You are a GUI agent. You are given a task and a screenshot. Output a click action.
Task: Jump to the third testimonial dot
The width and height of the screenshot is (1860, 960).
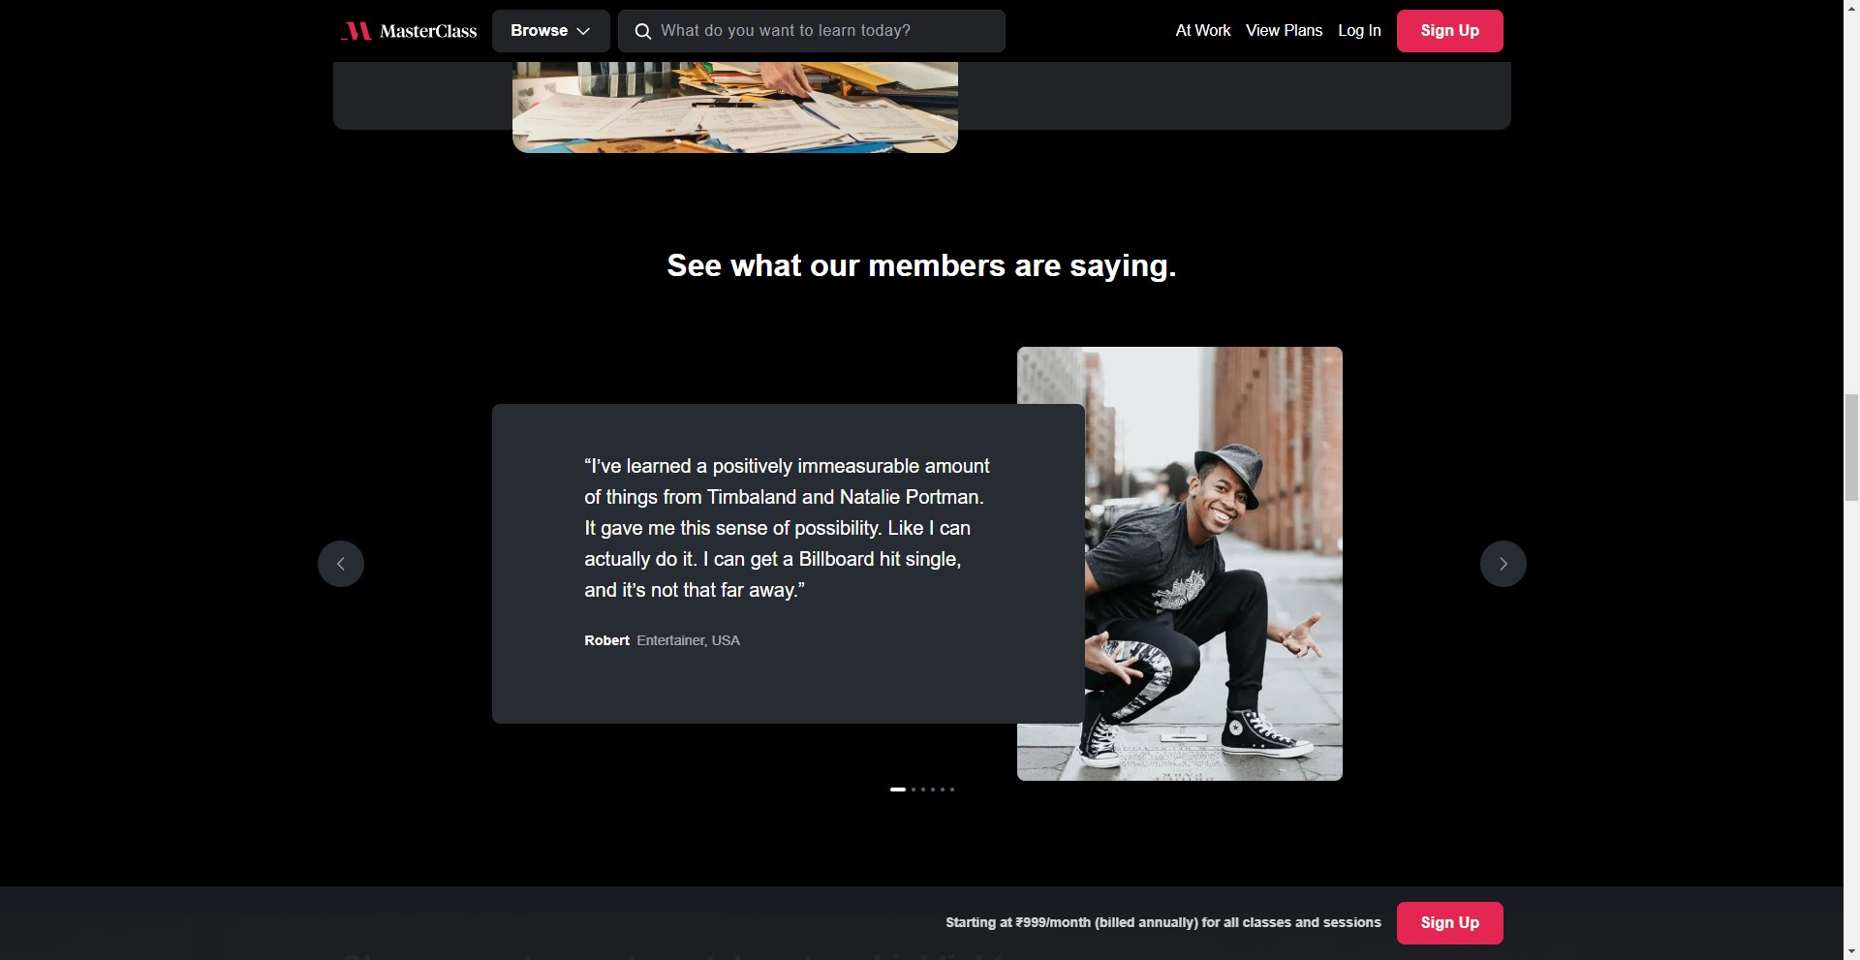[x=923, y=790]
